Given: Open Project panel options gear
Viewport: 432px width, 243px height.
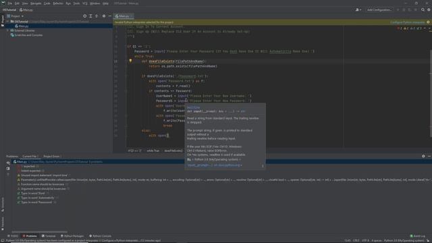Looking at the screenshot, I should pyautogui.click(x=104, y=16).
